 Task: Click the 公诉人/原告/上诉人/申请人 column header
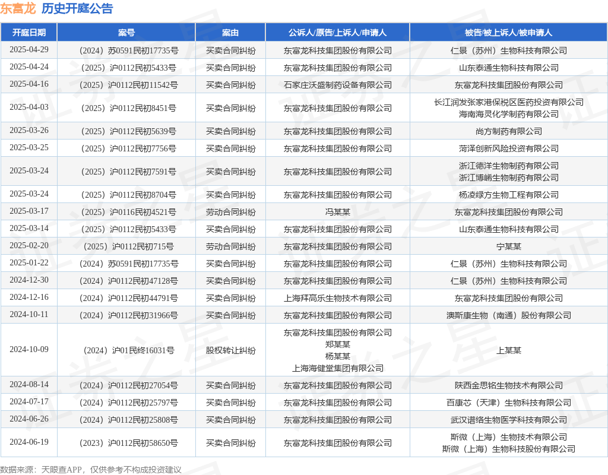[337, 33]
